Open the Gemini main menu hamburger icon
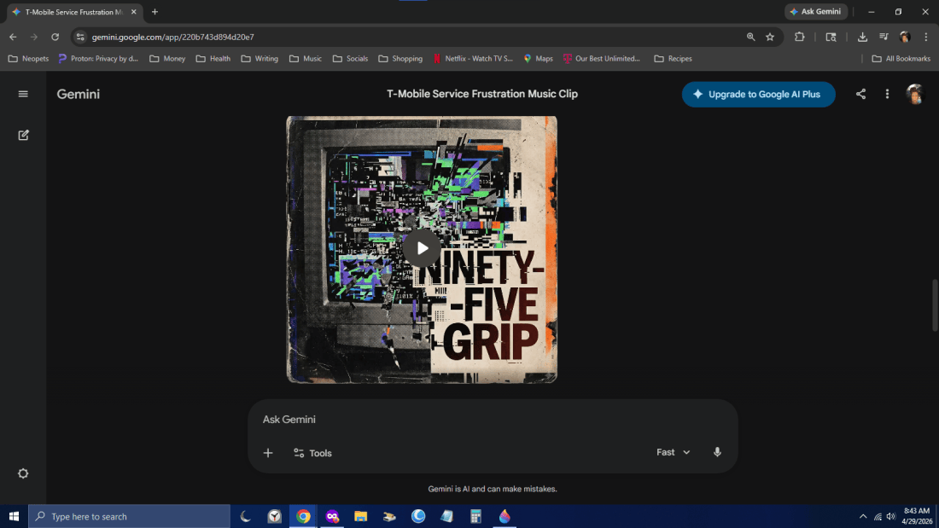The width and height of the screenshot is (939, 528). click(23, 94)
